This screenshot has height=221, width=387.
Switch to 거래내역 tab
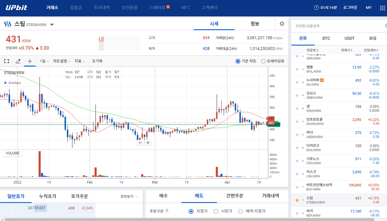pos(270,196)
